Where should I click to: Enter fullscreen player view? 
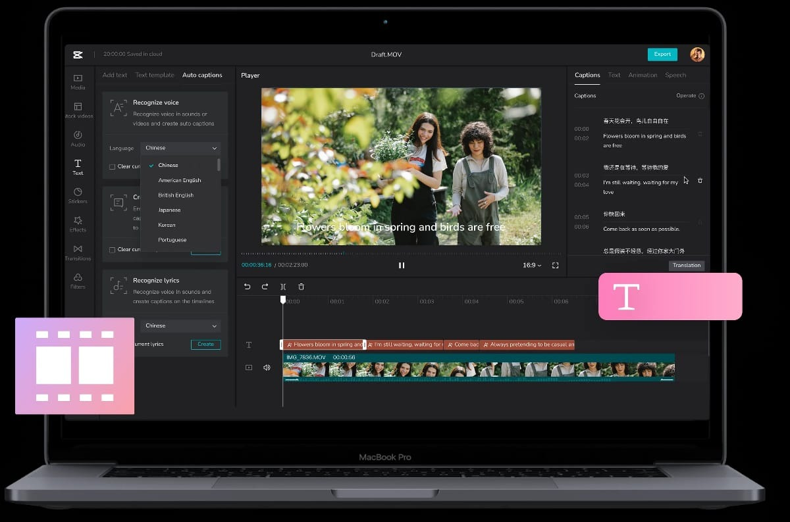[555, 265]
